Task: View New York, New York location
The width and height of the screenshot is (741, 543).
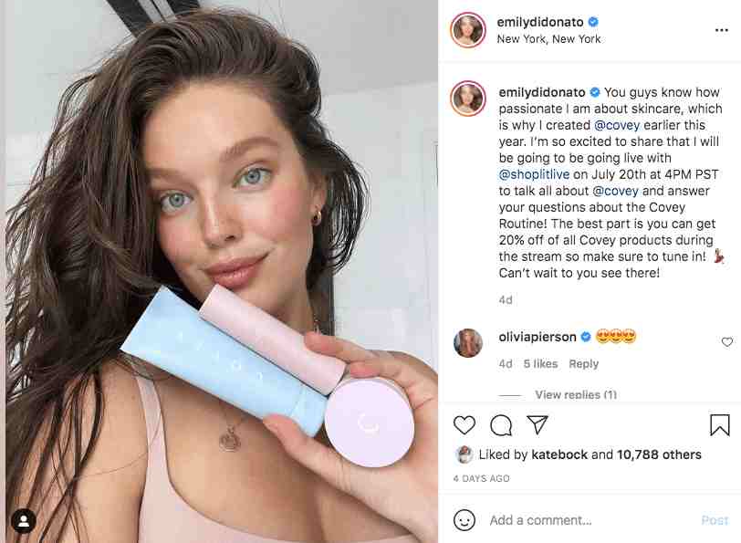Action: pyautogui.click(x=548, y=38)
